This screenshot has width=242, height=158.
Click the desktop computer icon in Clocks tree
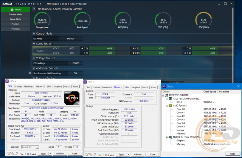[167, 95]
